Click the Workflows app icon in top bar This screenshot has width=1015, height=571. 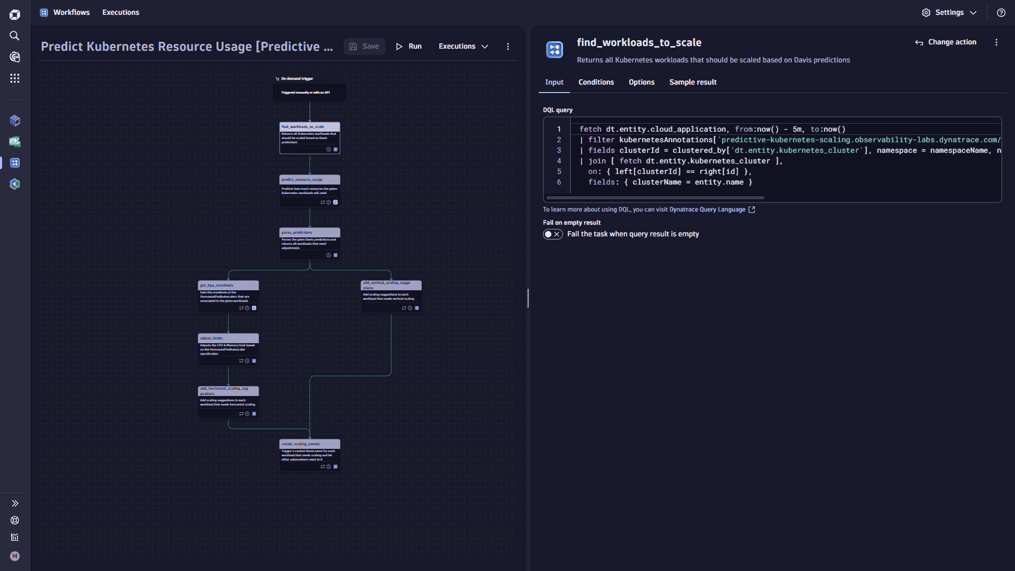[x=44, y=12]
